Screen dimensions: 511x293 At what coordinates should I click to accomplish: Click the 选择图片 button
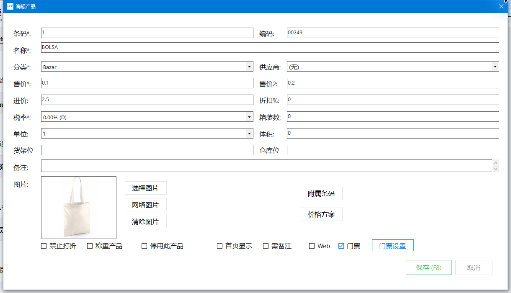[146, 188]
